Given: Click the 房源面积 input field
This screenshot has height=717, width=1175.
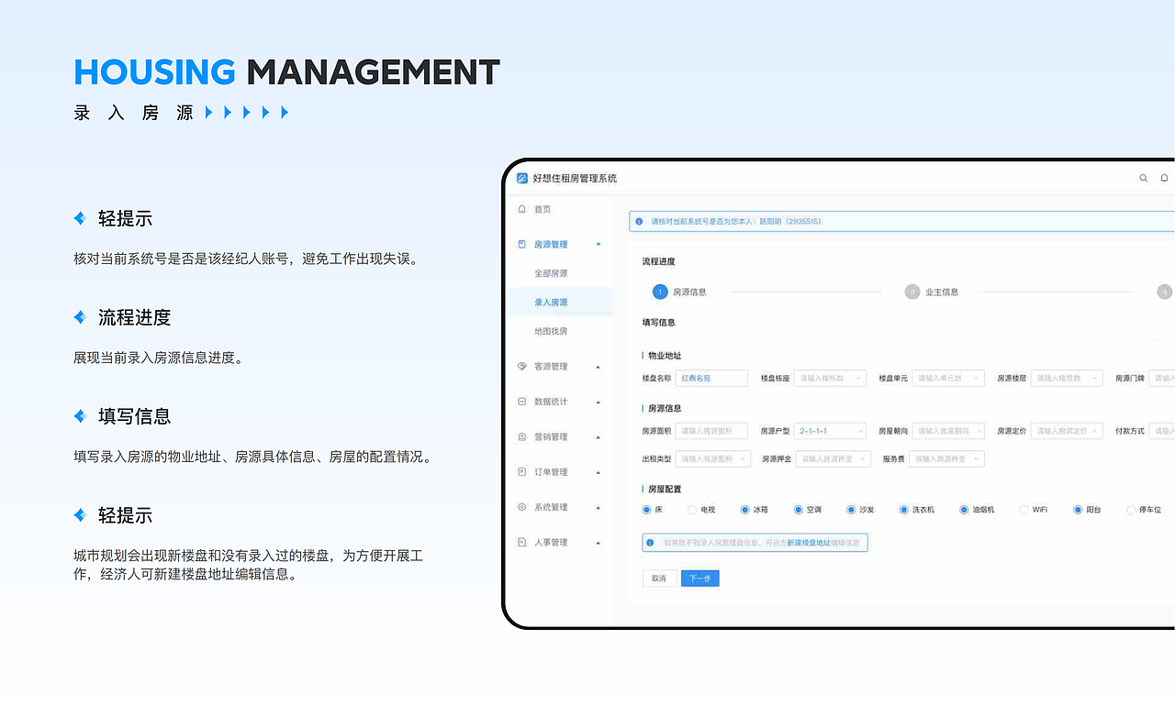Looking at the screenshot, I should (x=711, y=431).
